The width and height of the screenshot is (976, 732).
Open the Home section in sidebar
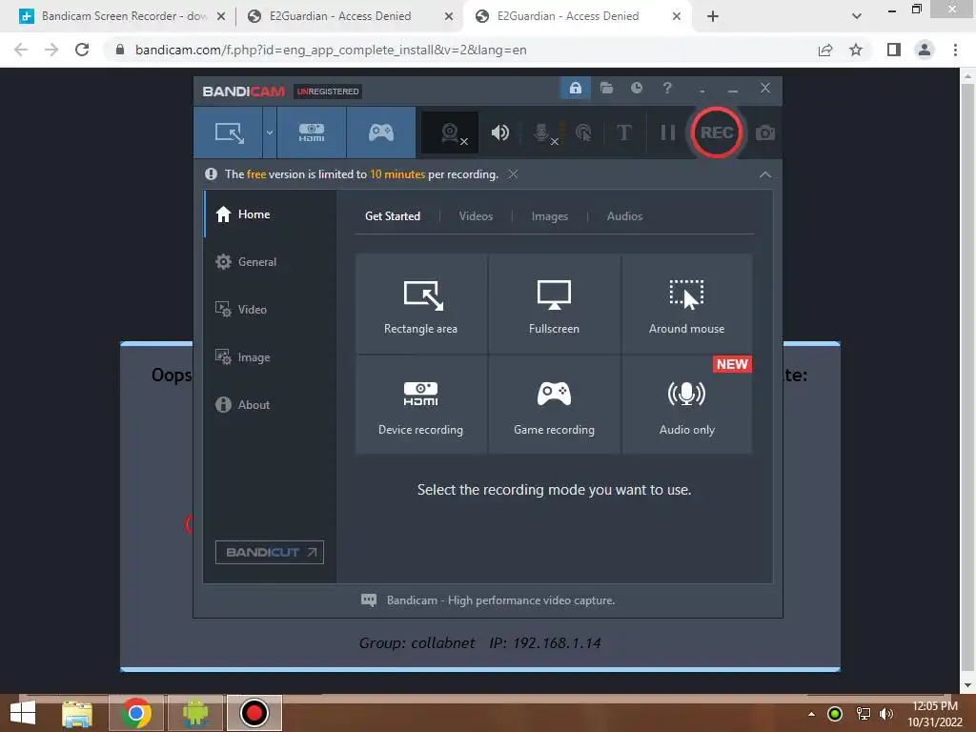[x=270, y=214]
